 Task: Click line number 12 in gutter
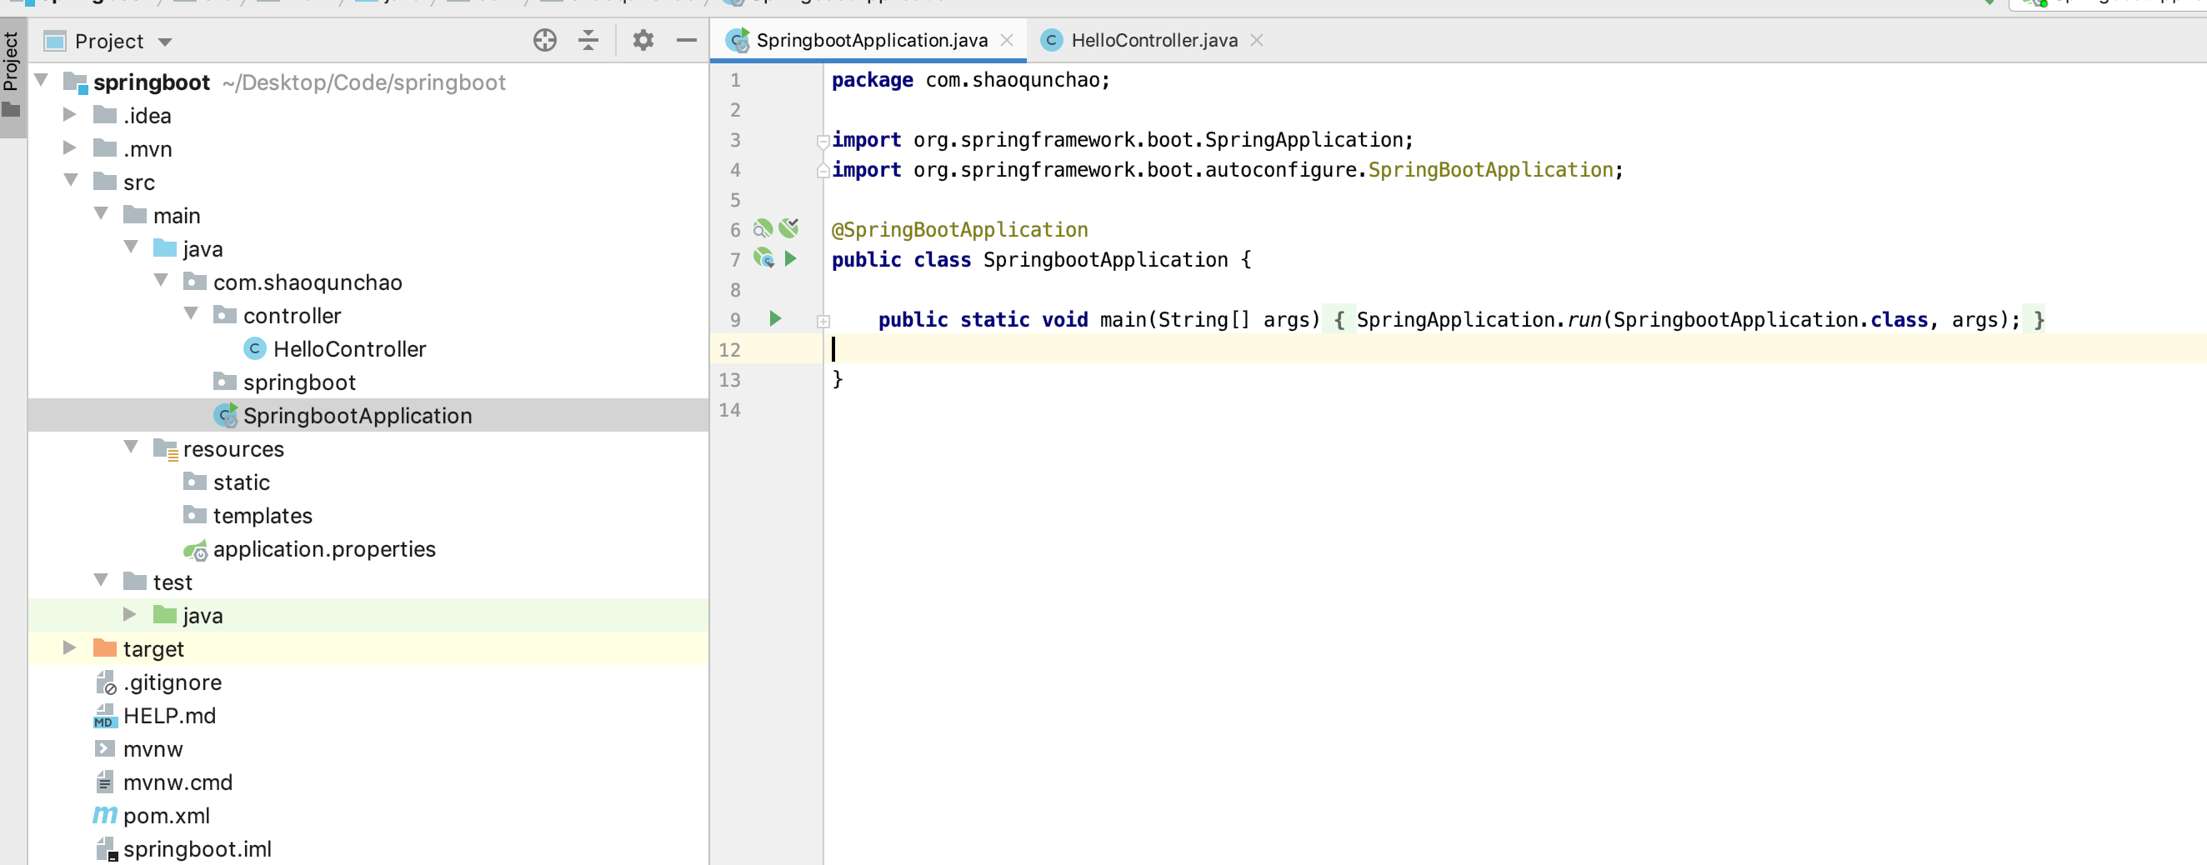click(x=729, y=349)
